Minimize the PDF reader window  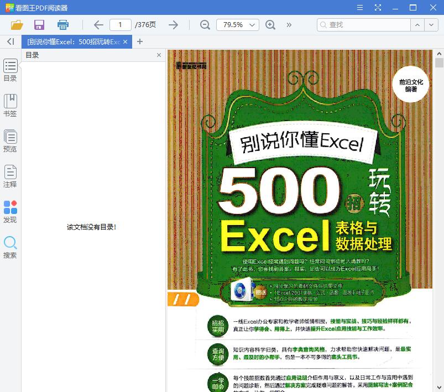pos(395,8)
